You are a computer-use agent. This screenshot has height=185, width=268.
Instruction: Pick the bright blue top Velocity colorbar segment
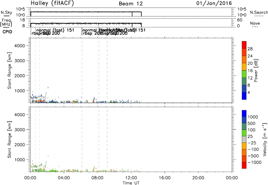point(244,114)
